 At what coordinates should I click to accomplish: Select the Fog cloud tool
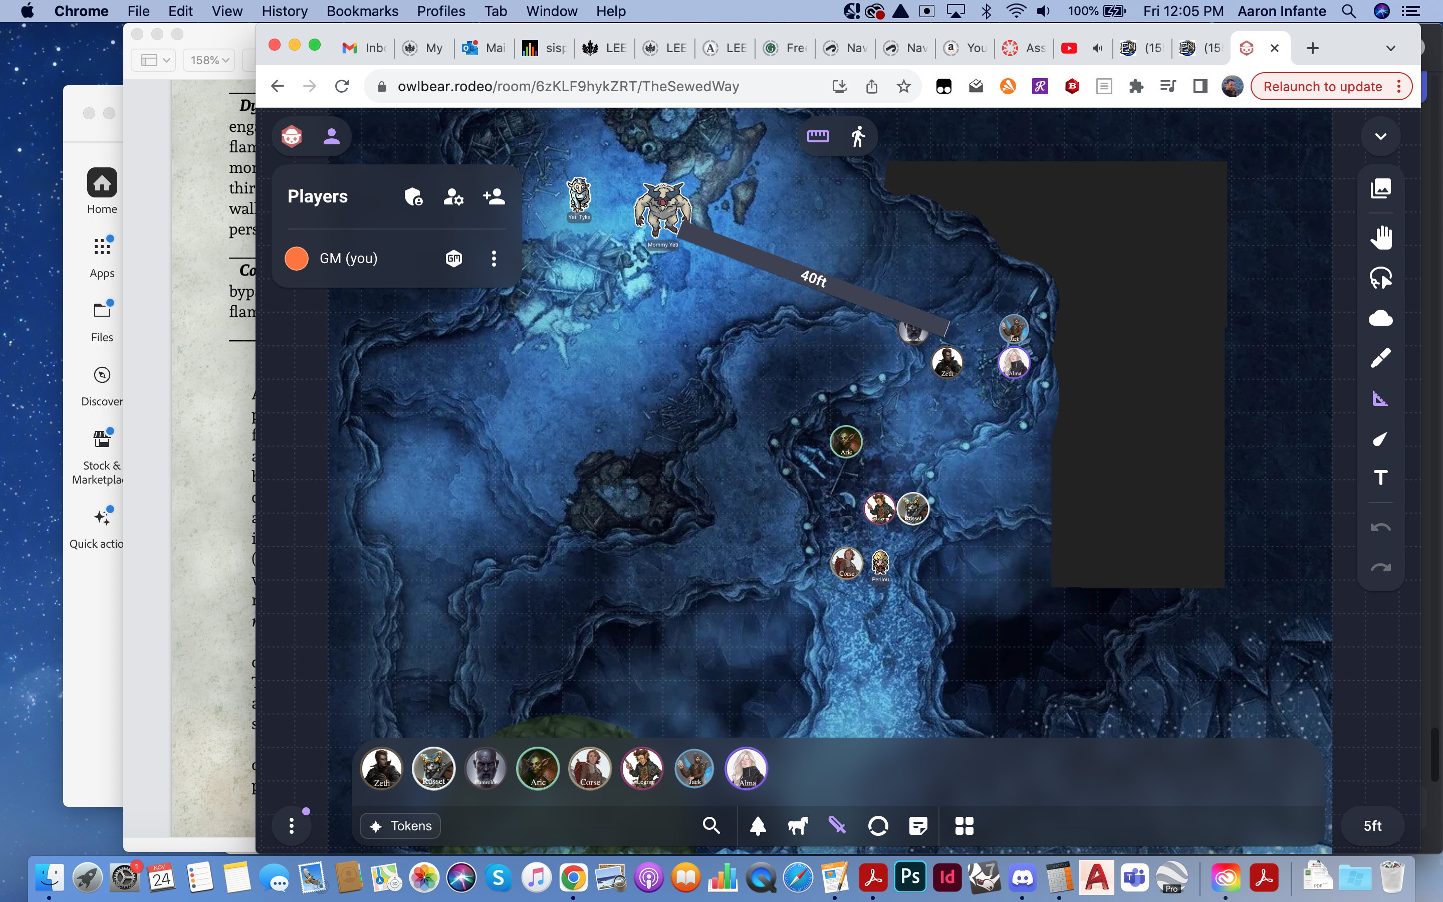pyautogui.click(x=1380, y=318)
